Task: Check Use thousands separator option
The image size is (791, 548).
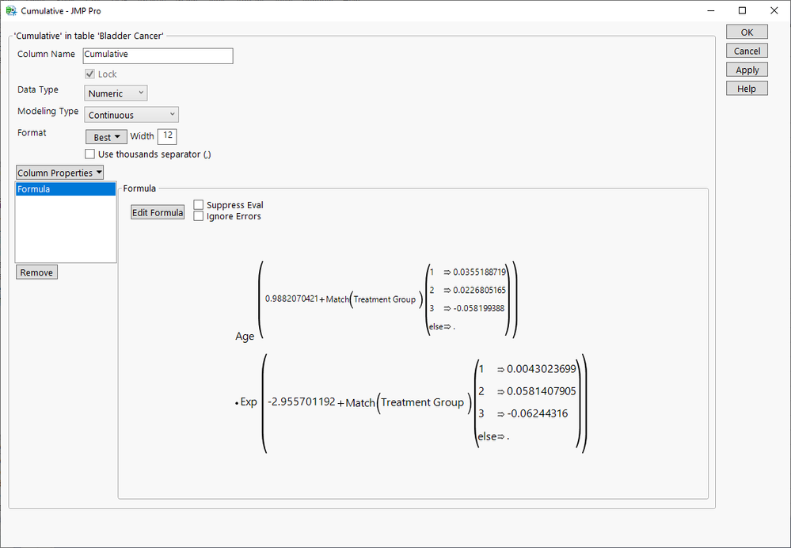Action: [x=89, y=154]
